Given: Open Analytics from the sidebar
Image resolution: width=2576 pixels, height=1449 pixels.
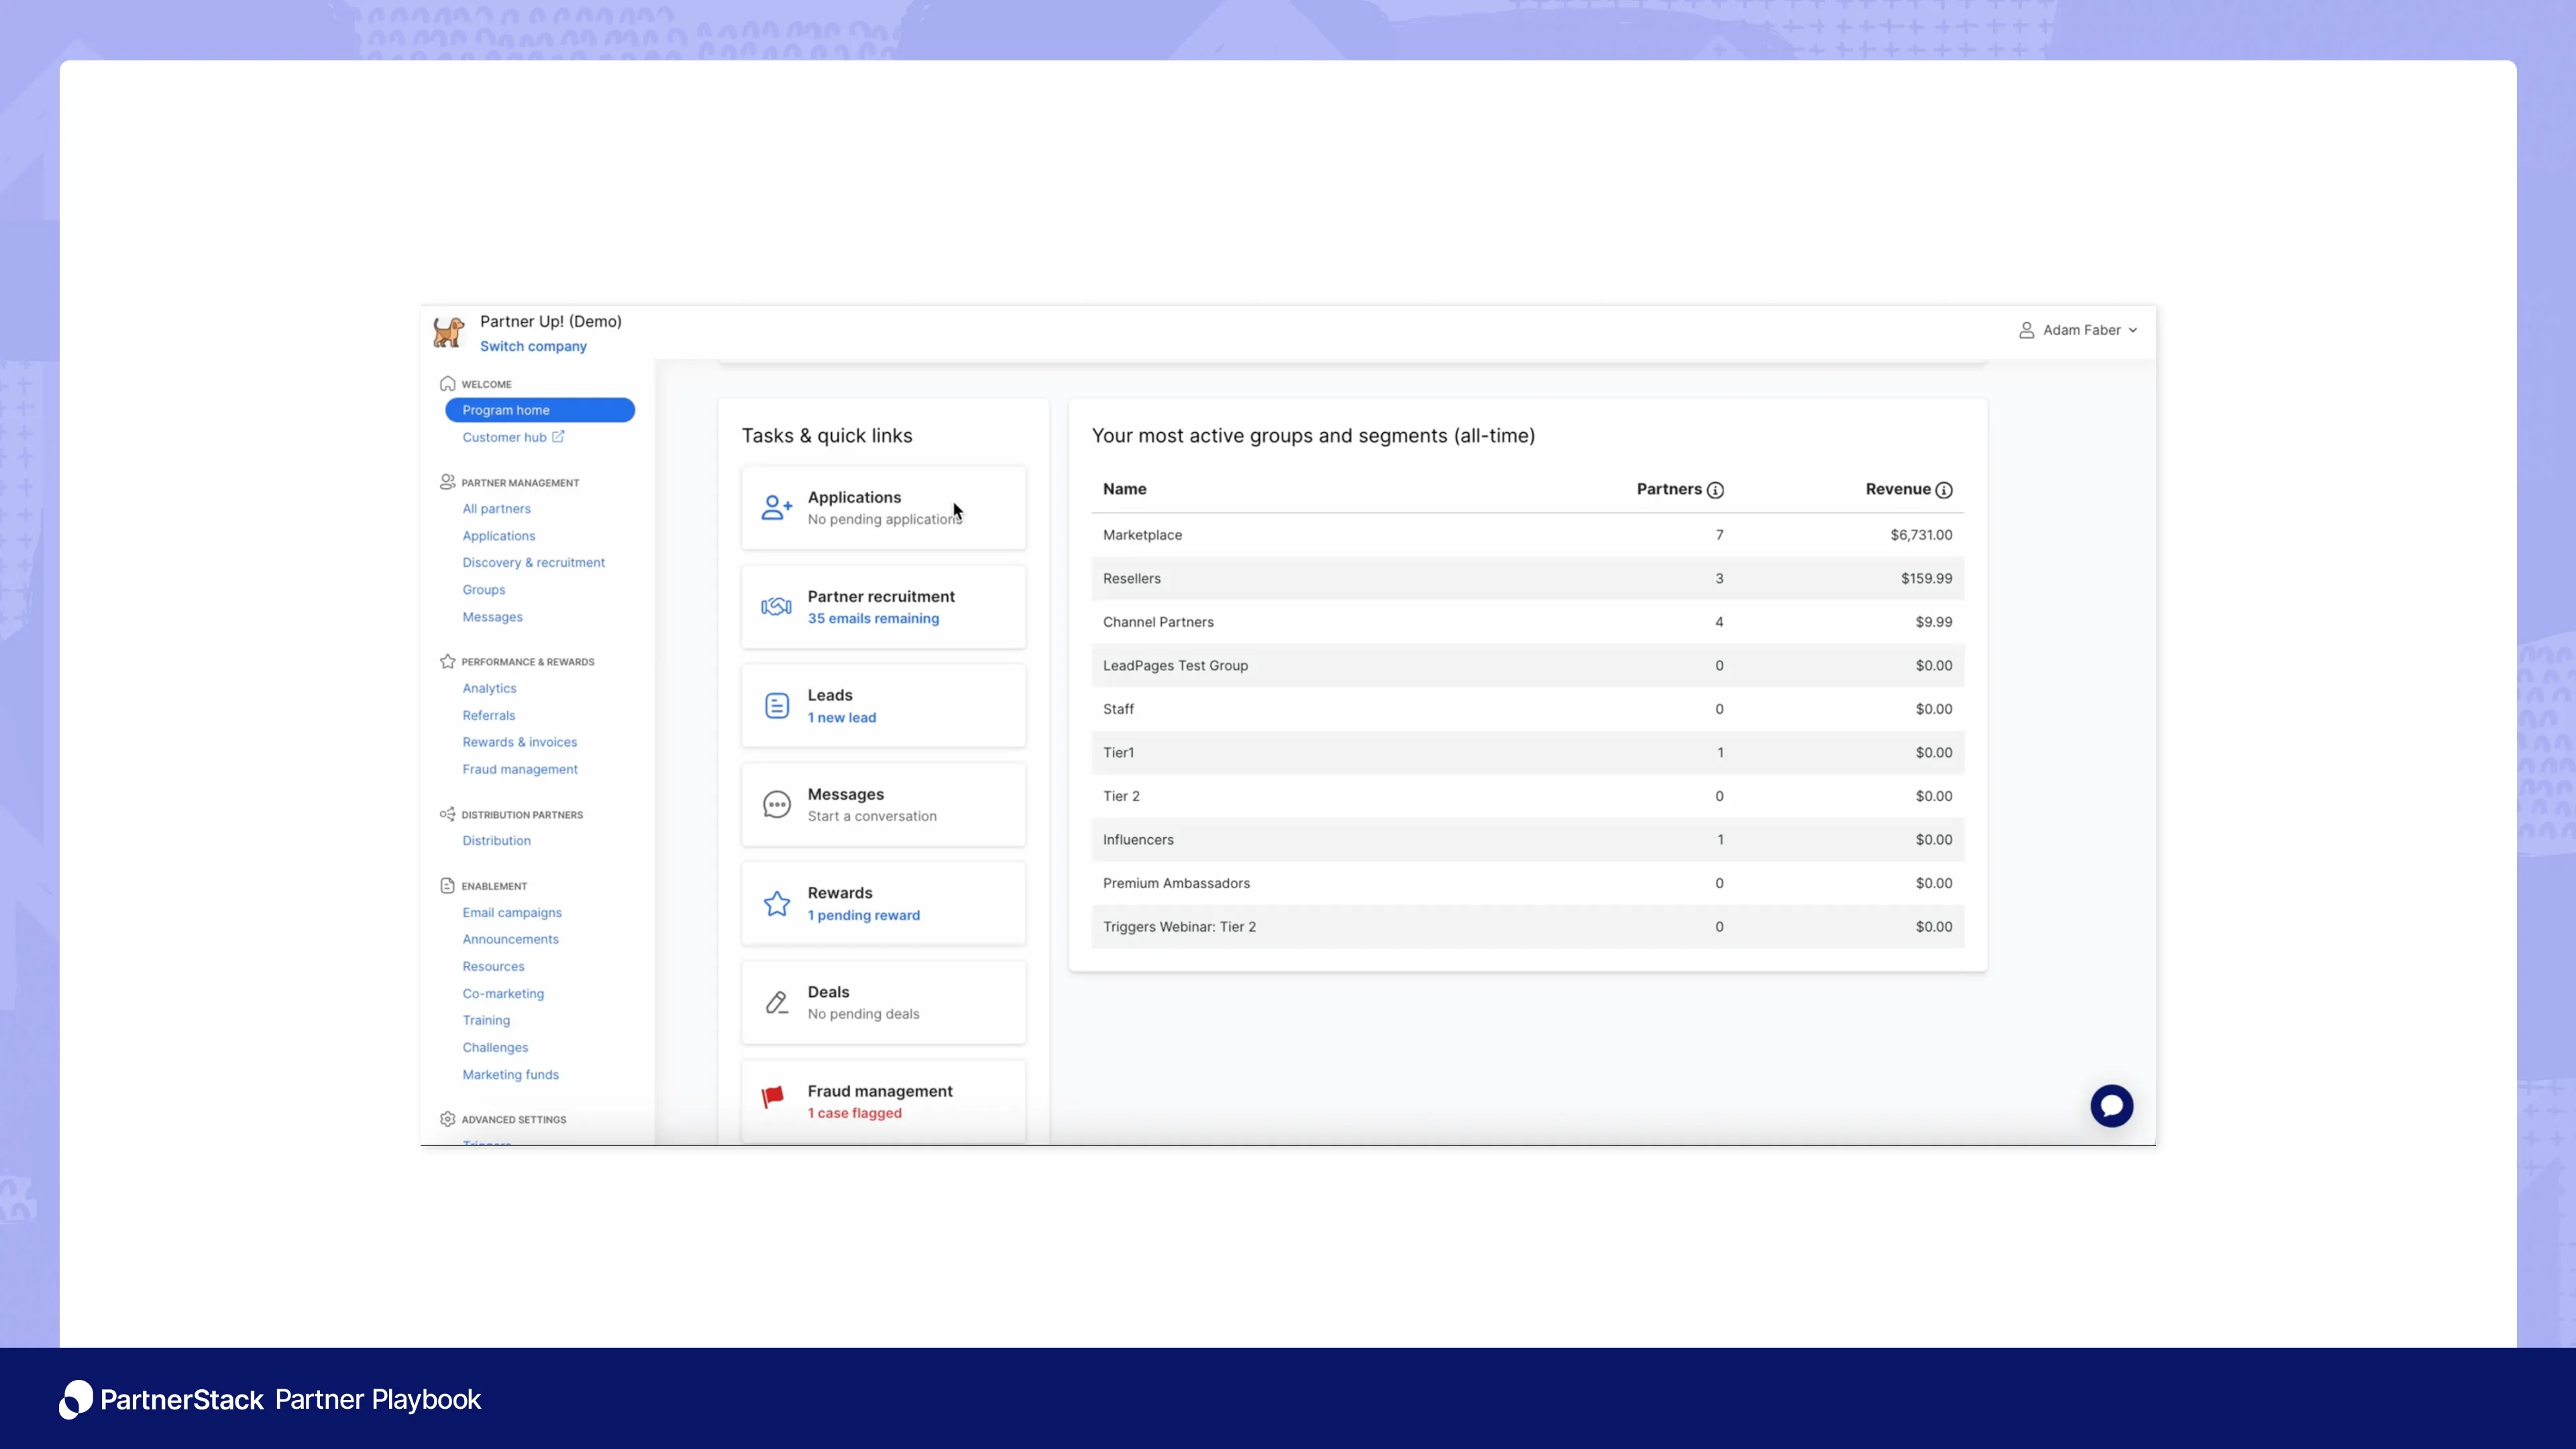Looking at the screenshot, I should pos(489,688).
